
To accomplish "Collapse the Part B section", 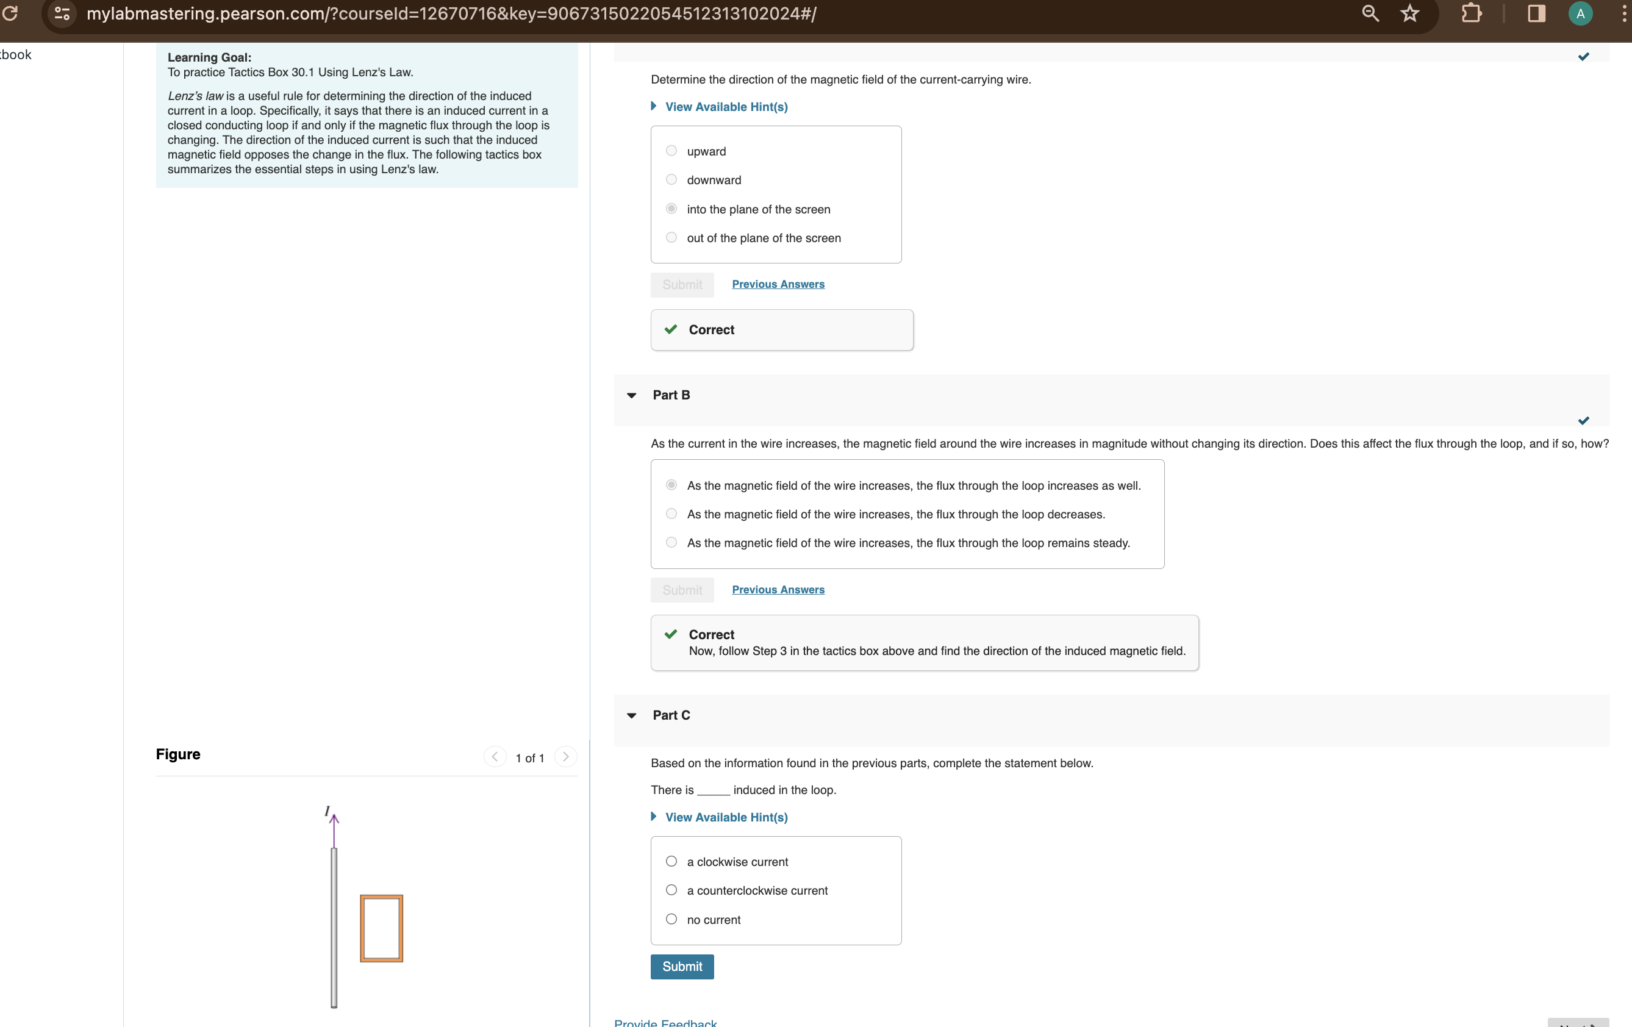I will pyautogui.click(x=631, y=395).
